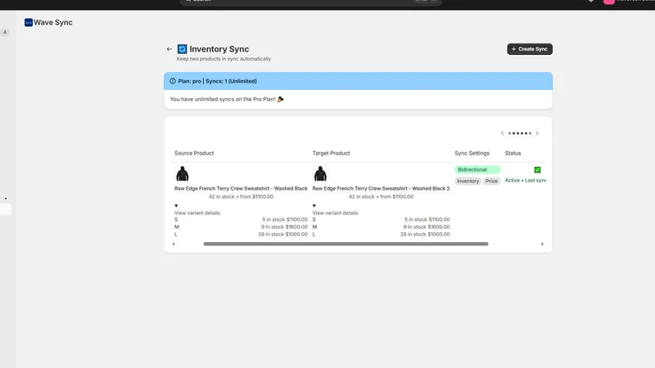Click the Create Sync button

(x=530, y=49)
